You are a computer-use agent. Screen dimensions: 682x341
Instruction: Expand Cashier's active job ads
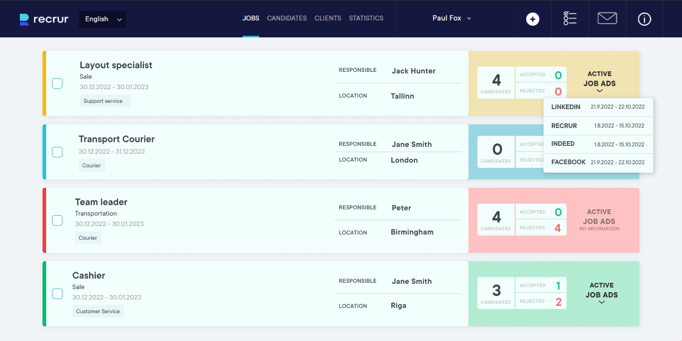point(601,302)
